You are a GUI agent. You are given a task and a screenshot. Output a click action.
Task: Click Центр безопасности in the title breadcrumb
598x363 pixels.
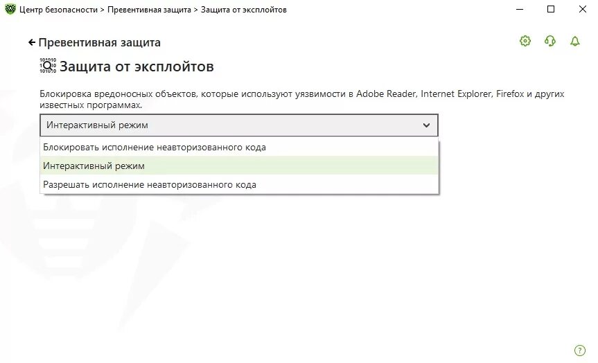(58, 10)
